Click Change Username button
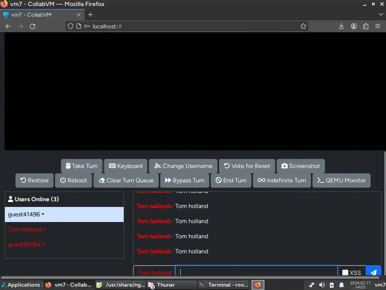The image size is (386, 290). point(183,166)
